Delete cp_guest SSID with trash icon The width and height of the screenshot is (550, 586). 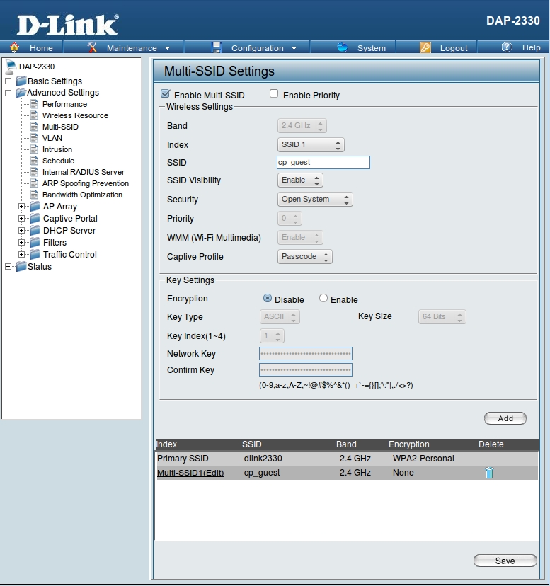488,473
